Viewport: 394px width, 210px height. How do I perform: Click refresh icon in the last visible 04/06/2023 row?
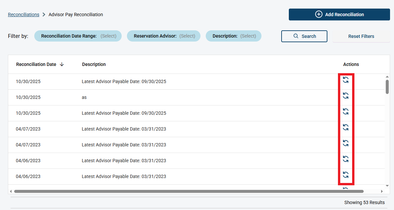coord(346,175)
